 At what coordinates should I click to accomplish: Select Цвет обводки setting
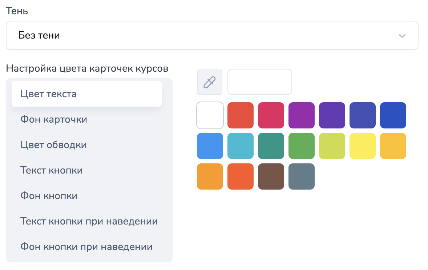(86, 145)
